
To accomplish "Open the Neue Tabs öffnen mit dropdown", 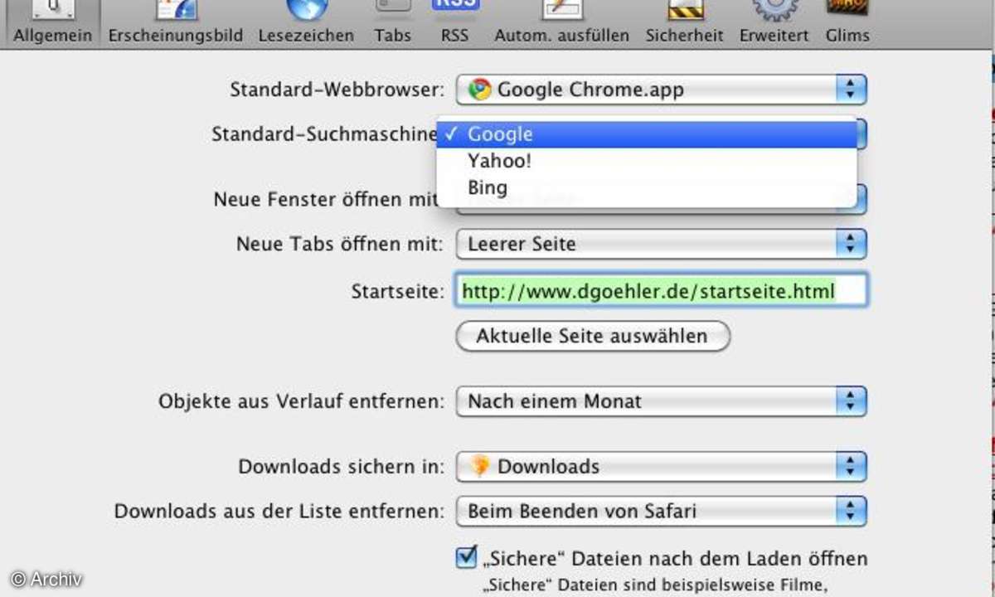I will 661,244.
